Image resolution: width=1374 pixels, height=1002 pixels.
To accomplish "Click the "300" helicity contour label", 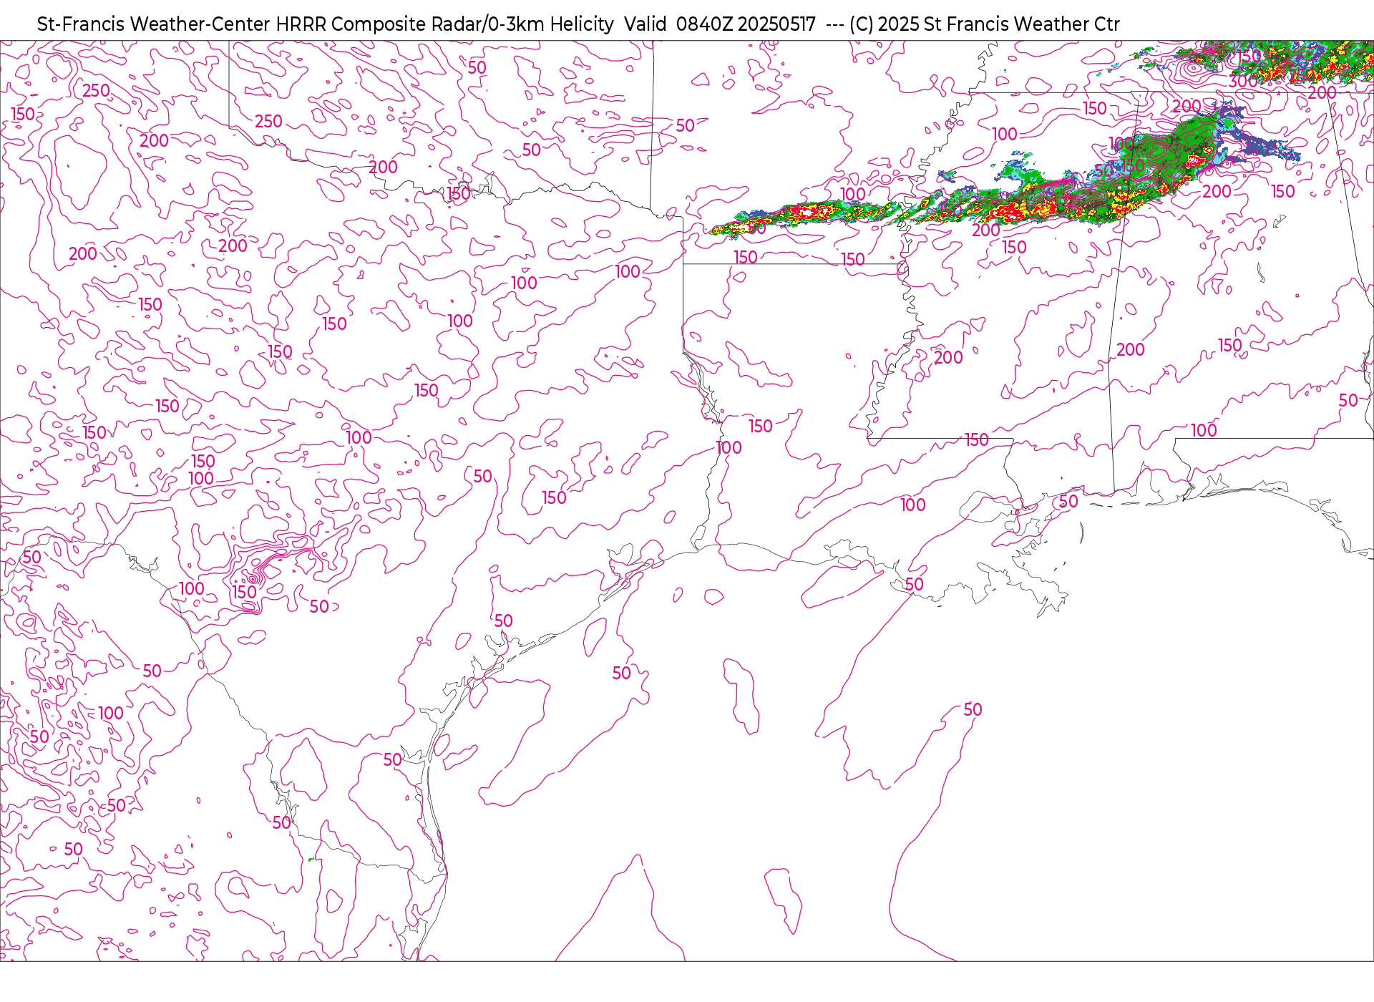I will click(x=1244, y=82).
